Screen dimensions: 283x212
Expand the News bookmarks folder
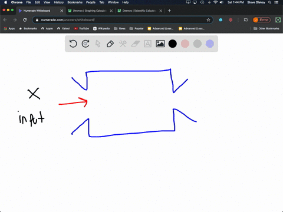point(120,28)
